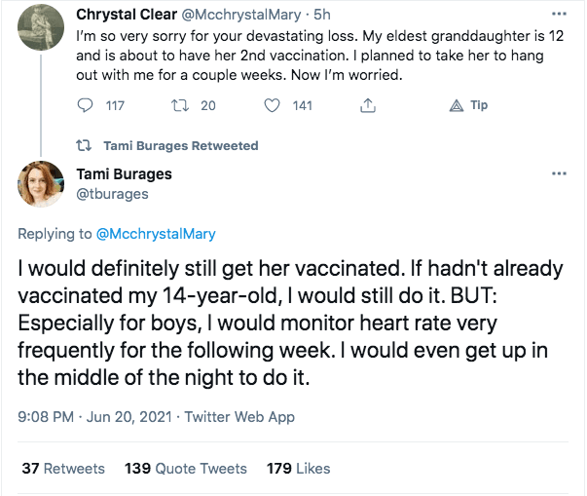Image resolution: width=587 pixels, height=496 pixels.
Task: Open more options on Tami Burages' tweet
Action: 559,173
